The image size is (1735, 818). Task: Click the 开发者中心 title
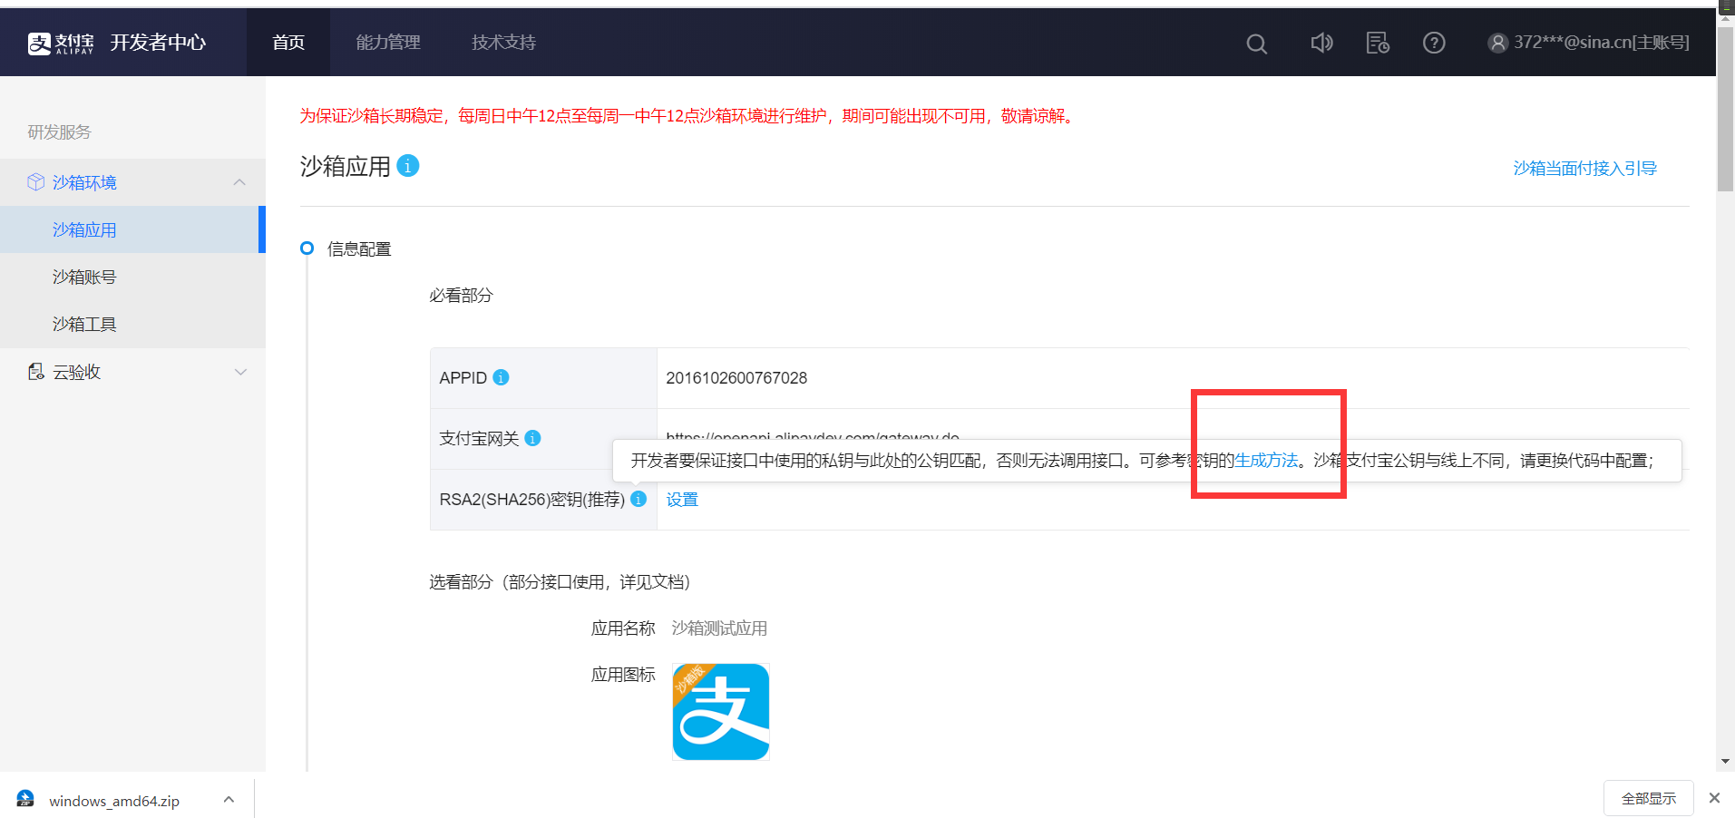(158, 43)
